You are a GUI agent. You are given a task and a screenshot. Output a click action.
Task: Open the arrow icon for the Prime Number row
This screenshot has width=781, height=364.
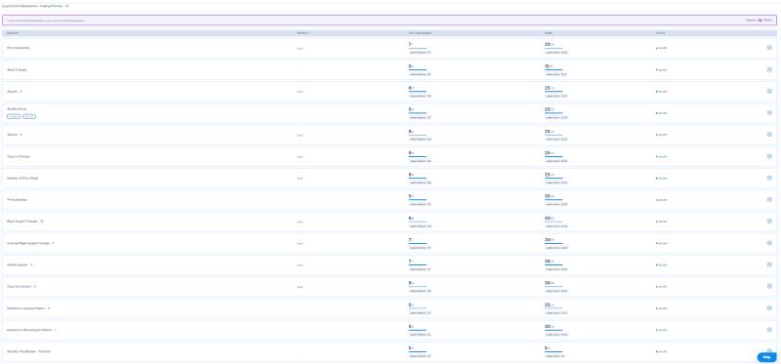point(769,200)
